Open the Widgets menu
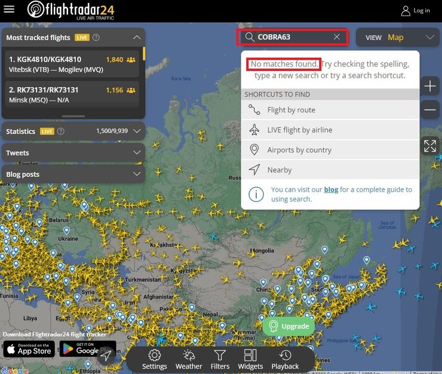Screen dimensions: 442x374 pyautogui.click(x=250, y=359)
